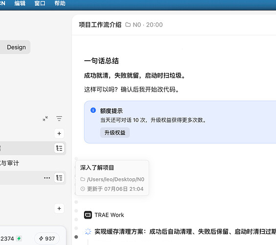Open task list icon beside ellipsis
The width and height of the screenshot is (276, 245).
59,178
